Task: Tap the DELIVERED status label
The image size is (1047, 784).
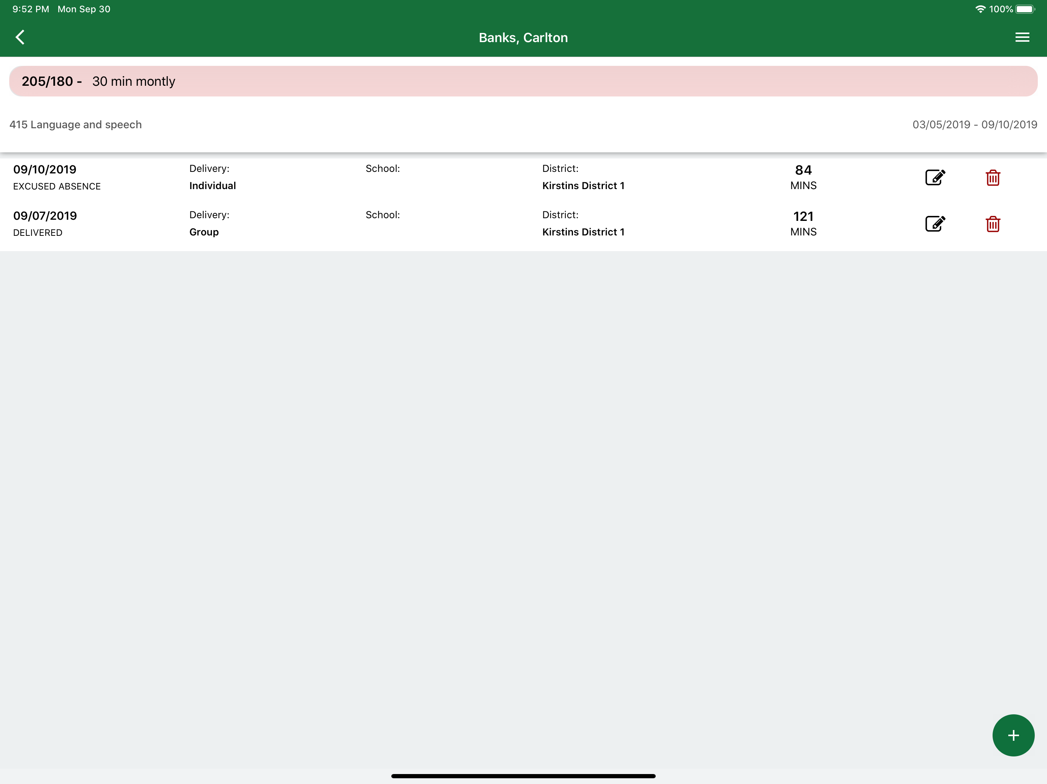Action: (38, 233)
